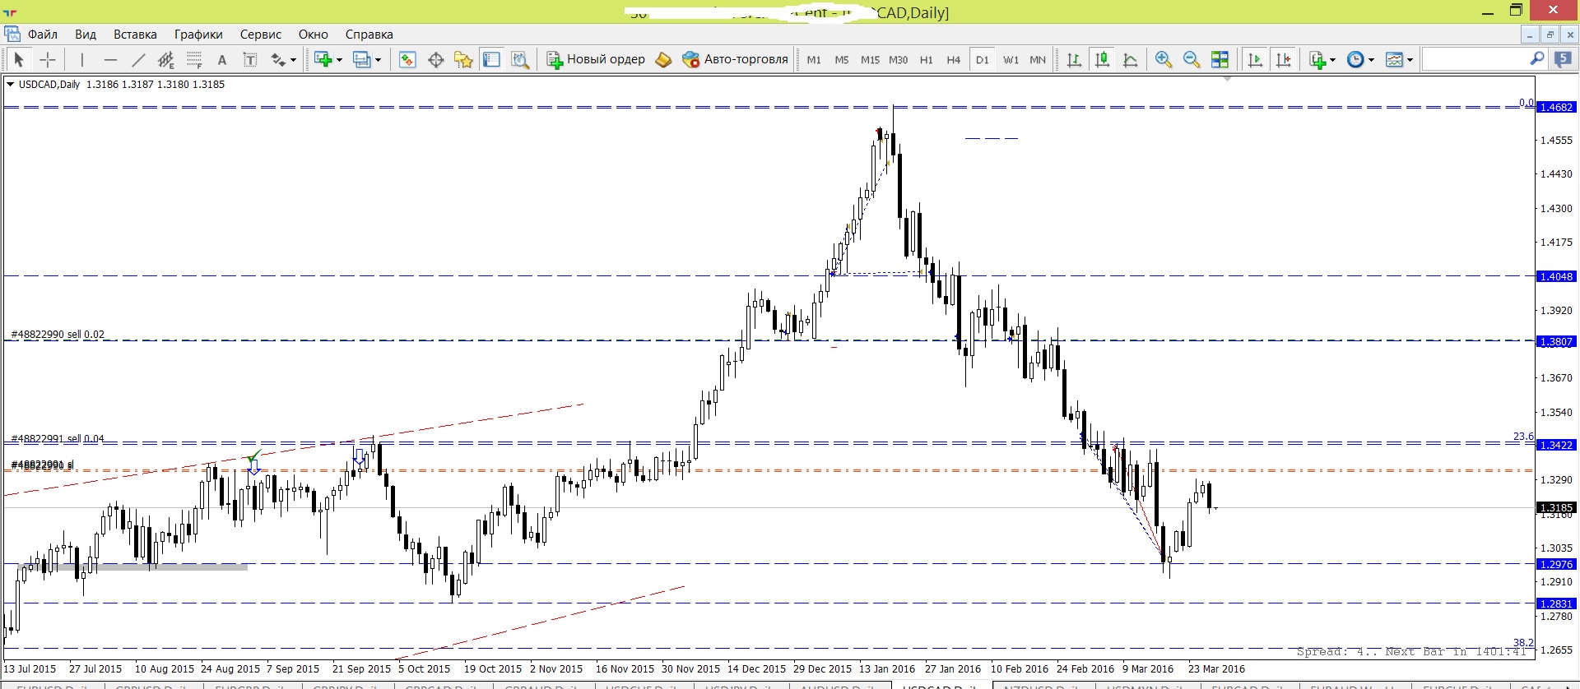Toggle the Terminal panel button
This screenshot has height=689, width=1580.
click(492, 59)
